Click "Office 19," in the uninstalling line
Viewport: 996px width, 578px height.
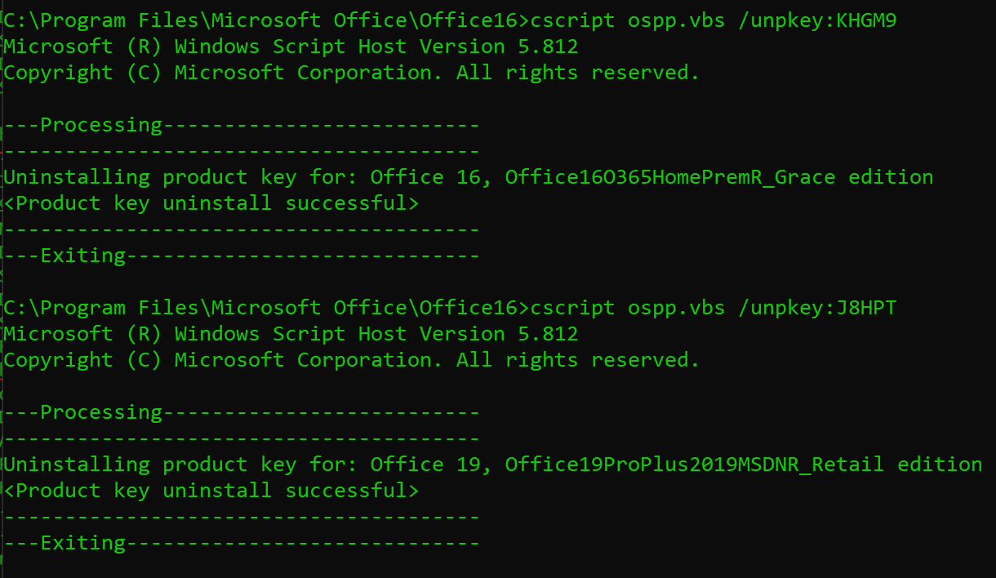coord(431,465)
